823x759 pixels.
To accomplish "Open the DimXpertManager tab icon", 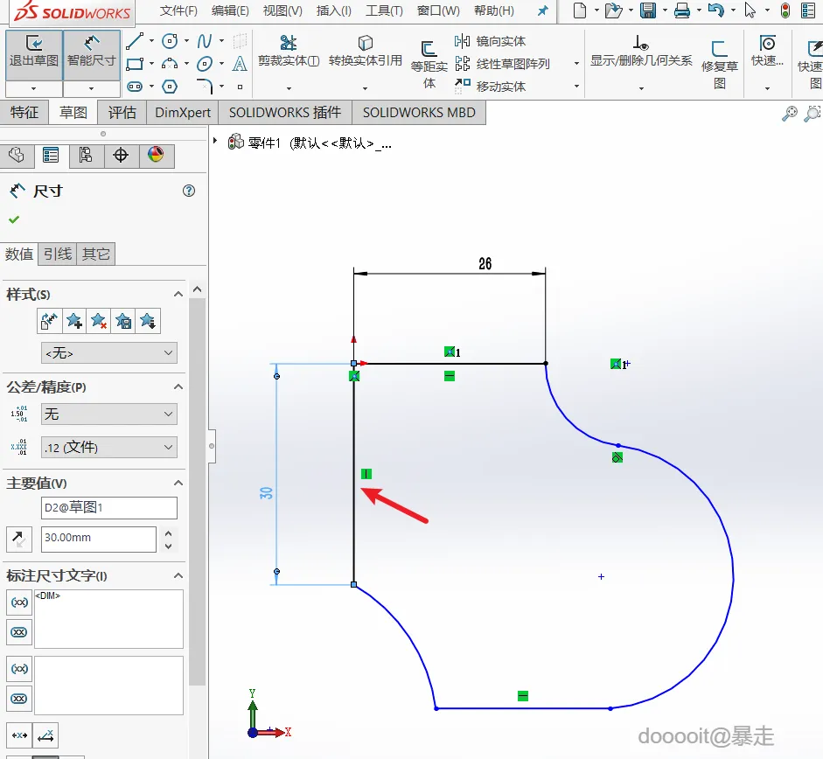I will pyautogui.click(x=121, y=156).
